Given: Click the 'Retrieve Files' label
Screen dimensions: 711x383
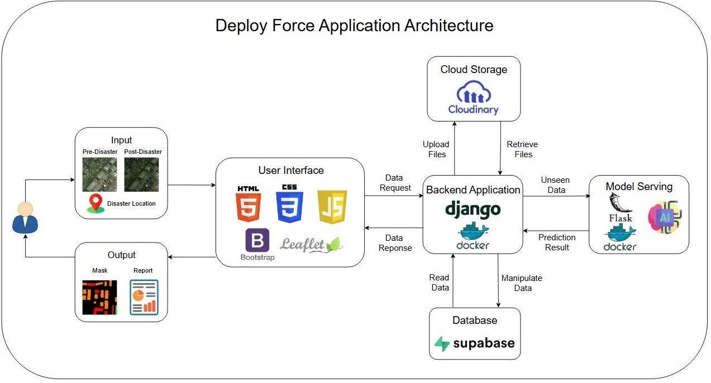Looking at the screenshot, I should [522, 149].
